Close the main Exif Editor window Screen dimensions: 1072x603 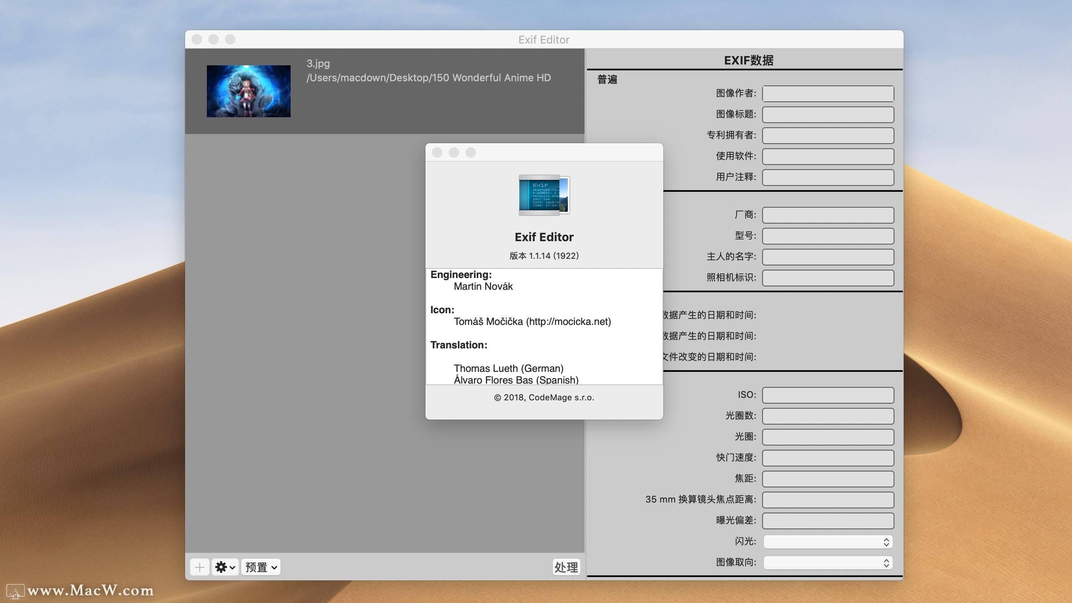197,39
